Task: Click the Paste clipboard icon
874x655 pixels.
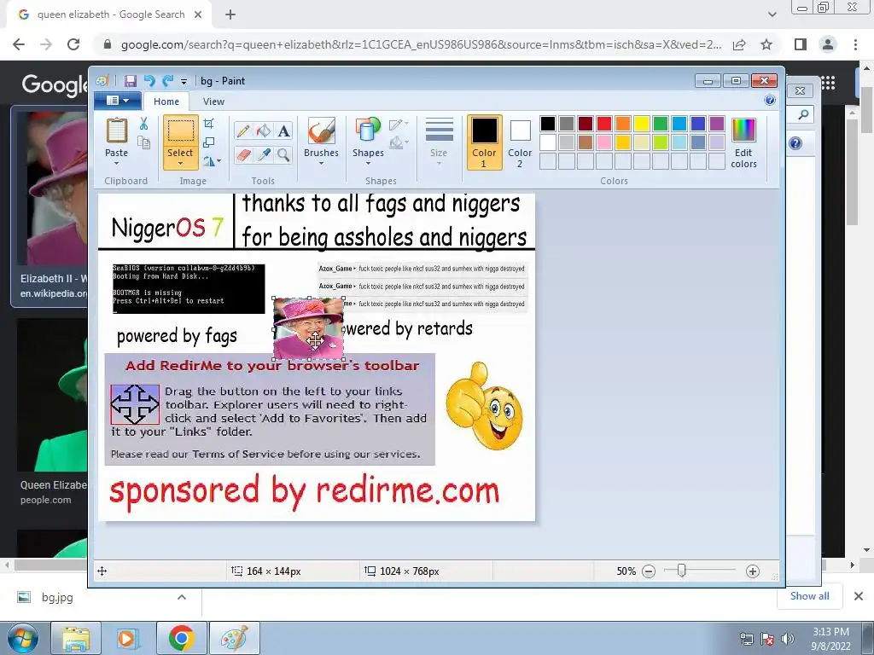Action: (116, 130)
